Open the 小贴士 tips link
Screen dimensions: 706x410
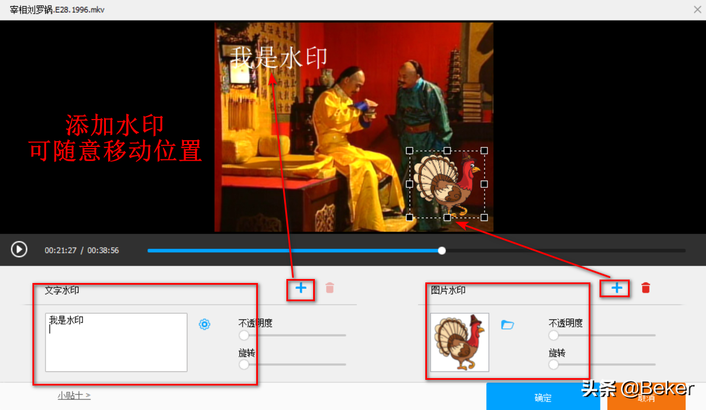[x=74, y=395]
